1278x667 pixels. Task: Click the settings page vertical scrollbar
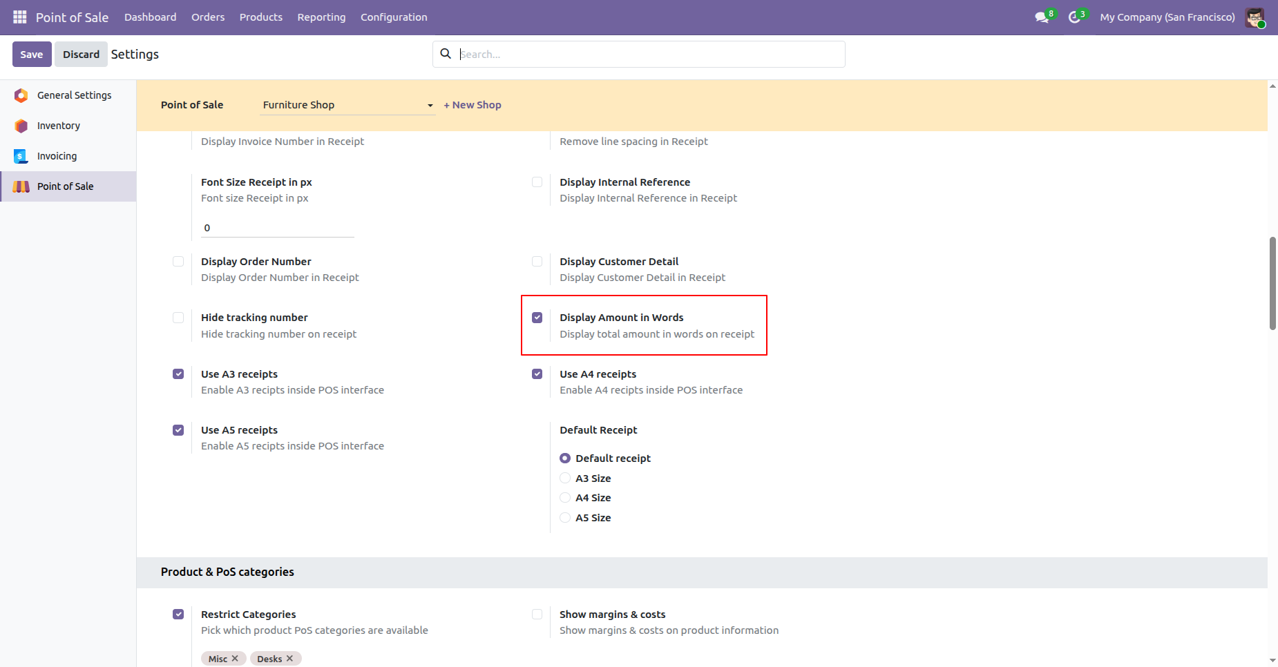[x=1272, y=283]
